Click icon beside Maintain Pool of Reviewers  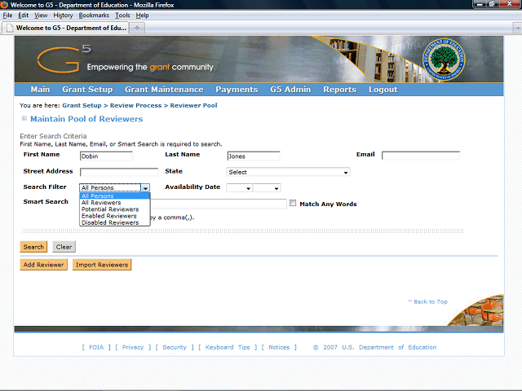point(24,118)
